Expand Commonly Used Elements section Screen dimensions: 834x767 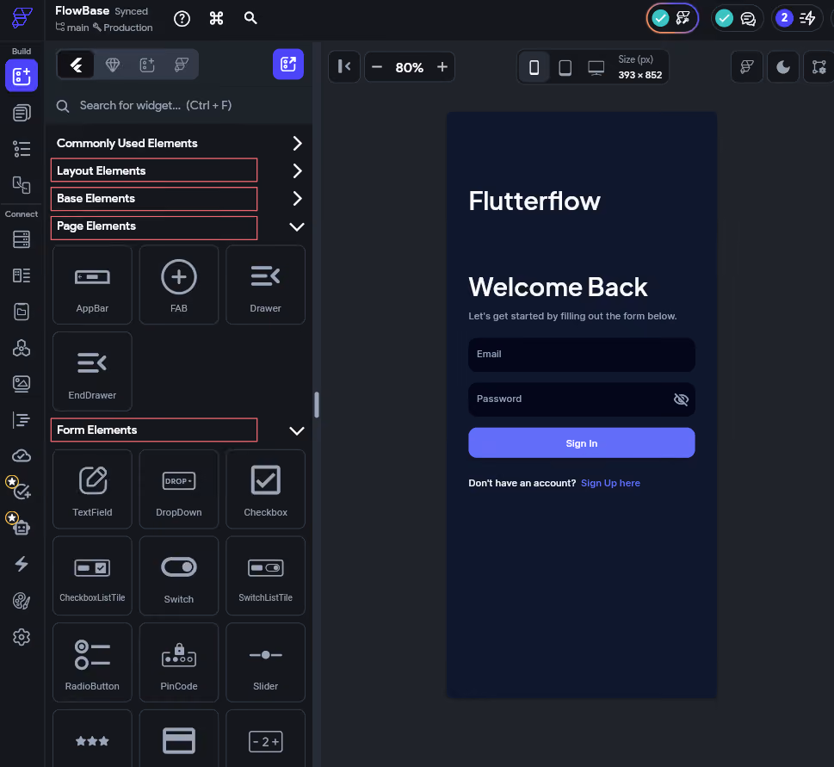click(x=297, y=143)
